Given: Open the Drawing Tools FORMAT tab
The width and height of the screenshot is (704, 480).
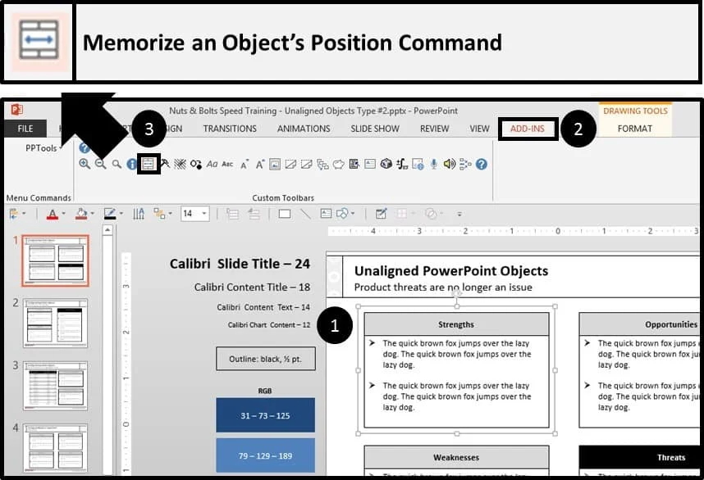Looking at the screenshot, I should coord(635,129).
